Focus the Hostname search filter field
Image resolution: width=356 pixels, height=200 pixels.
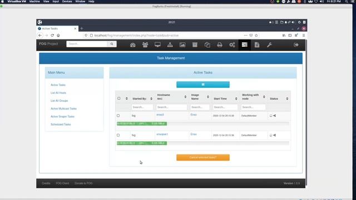(x=171, y=107)
